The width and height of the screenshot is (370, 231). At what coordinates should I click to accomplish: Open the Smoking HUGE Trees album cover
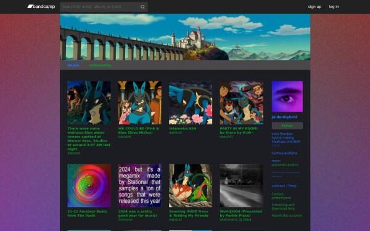(191, 185)
